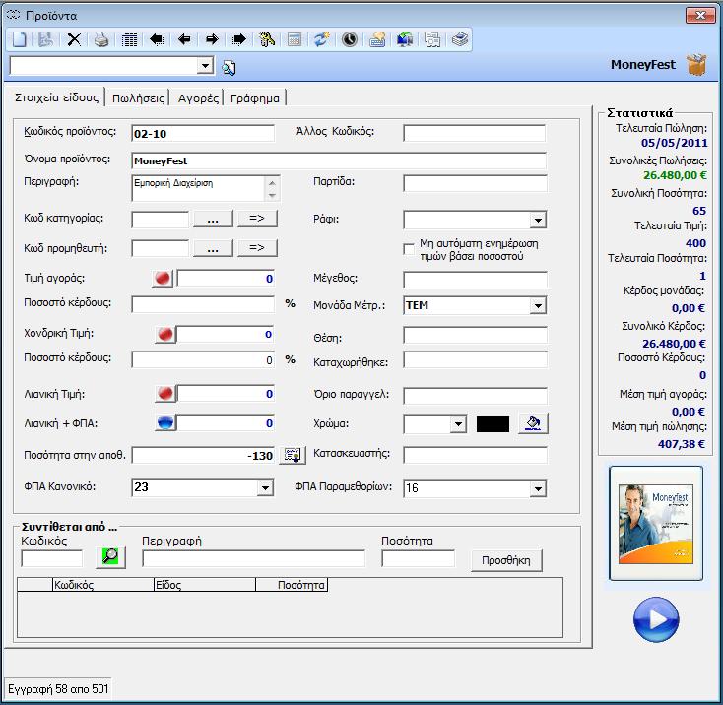
Task: Open the Χρώμα dropdown
Action: [x=458, y=424]
